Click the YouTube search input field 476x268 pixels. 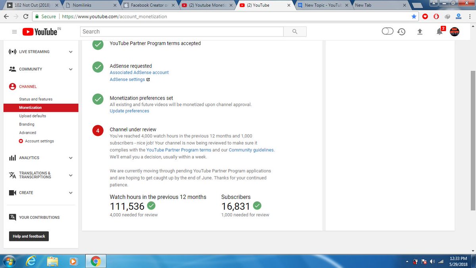[x=182, y=32]
